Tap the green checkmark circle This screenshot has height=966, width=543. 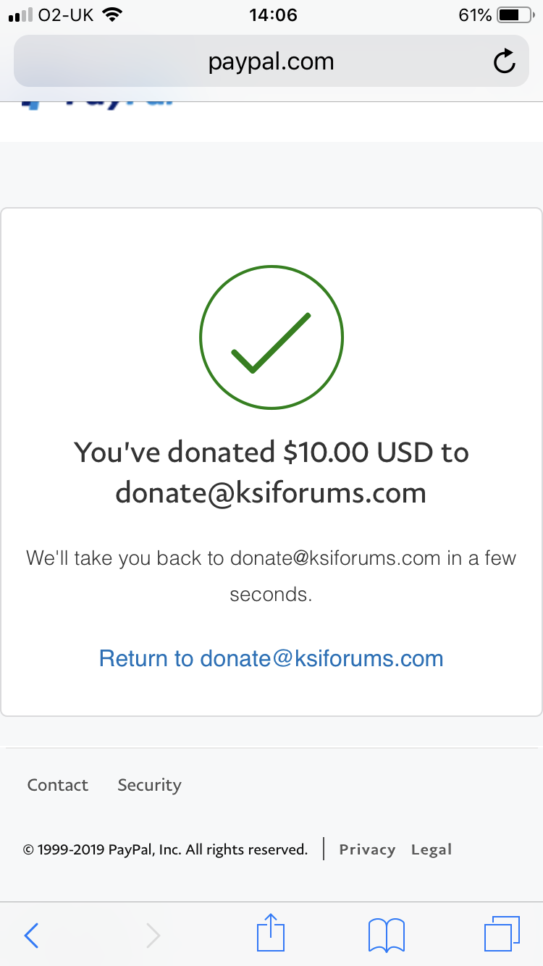click(x=271, y=337)
